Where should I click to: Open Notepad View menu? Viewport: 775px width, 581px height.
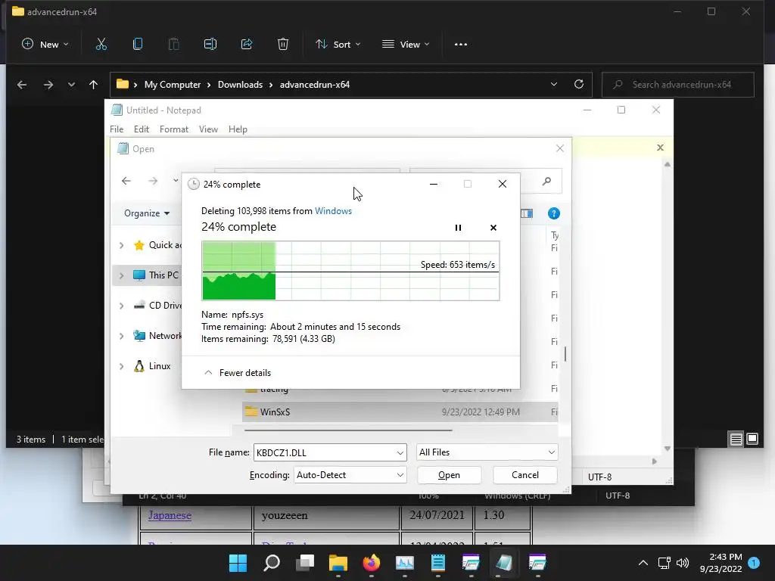(x=209, y=129)
